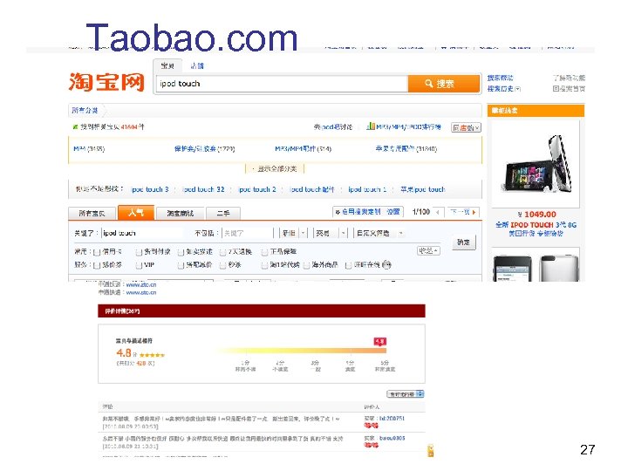This screenshot has height=471, width=628.
Task: Open the related search '苹果ipod touch'
Action: click(x=422, y=189)
